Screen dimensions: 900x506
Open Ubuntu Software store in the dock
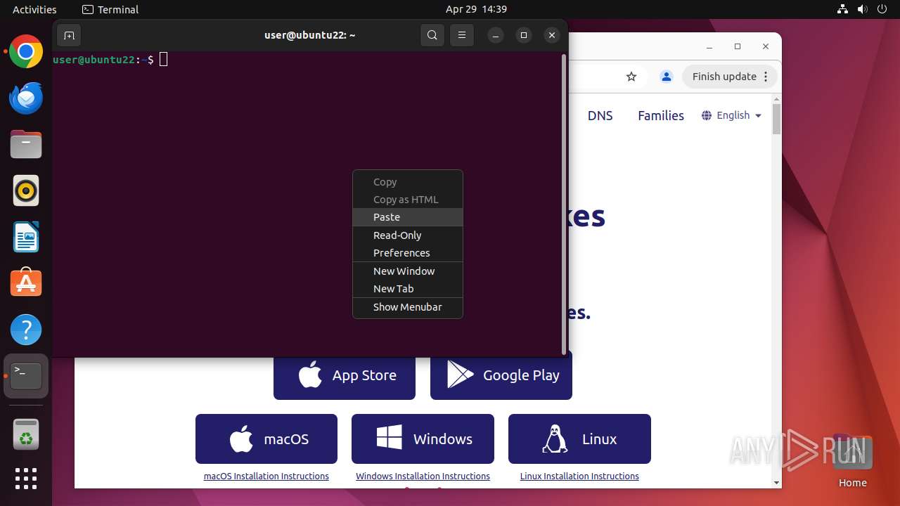tap(26, 283)
